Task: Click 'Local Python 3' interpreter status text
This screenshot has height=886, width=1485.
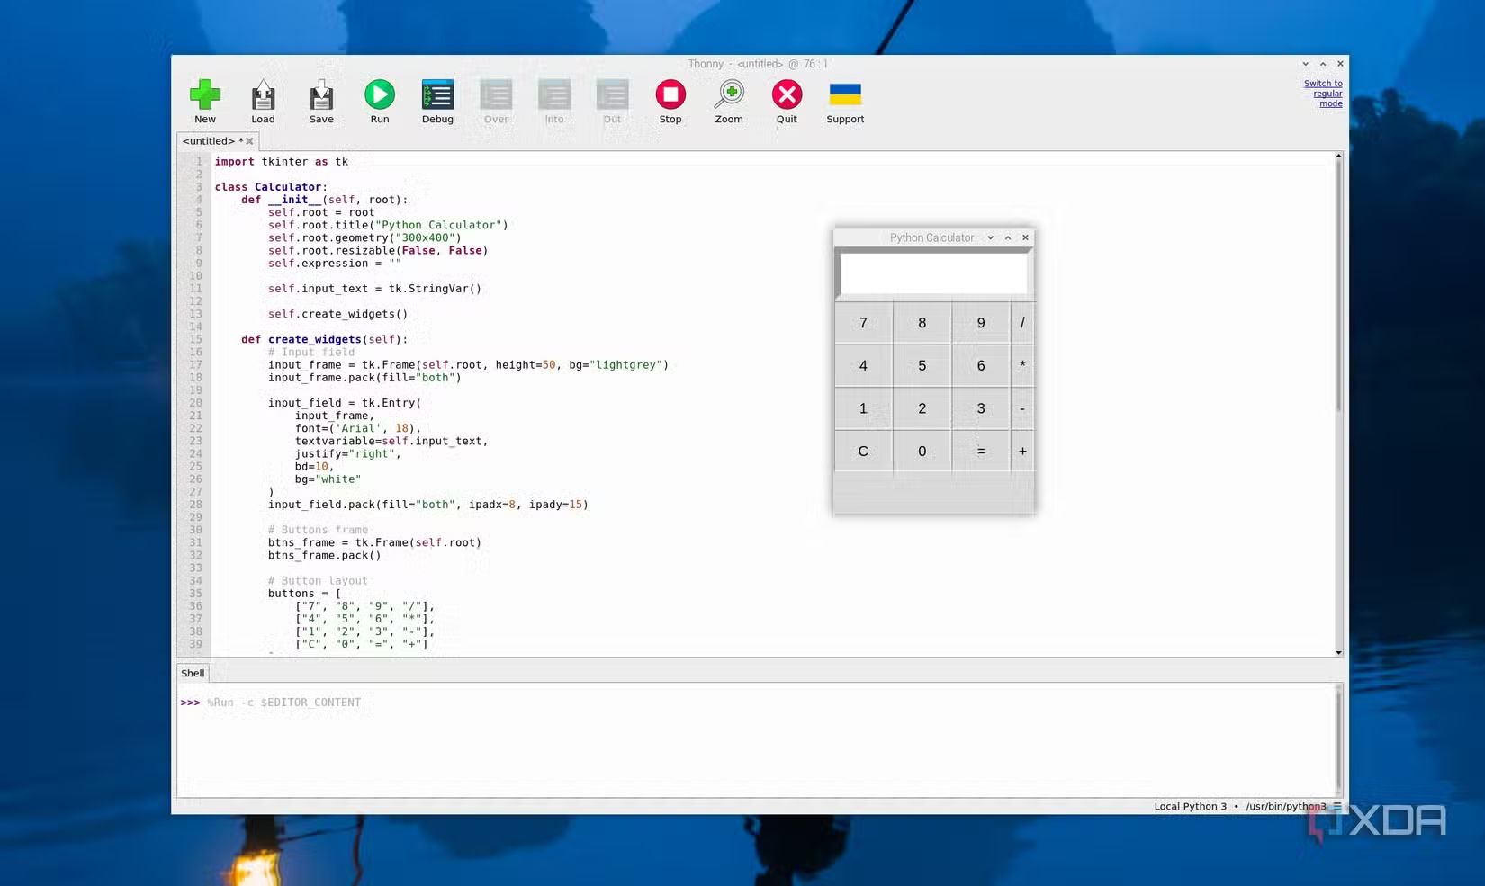Action: (x=1190, y=806)
